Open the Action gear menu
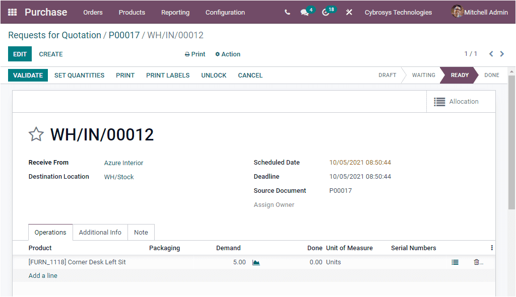 228,54
